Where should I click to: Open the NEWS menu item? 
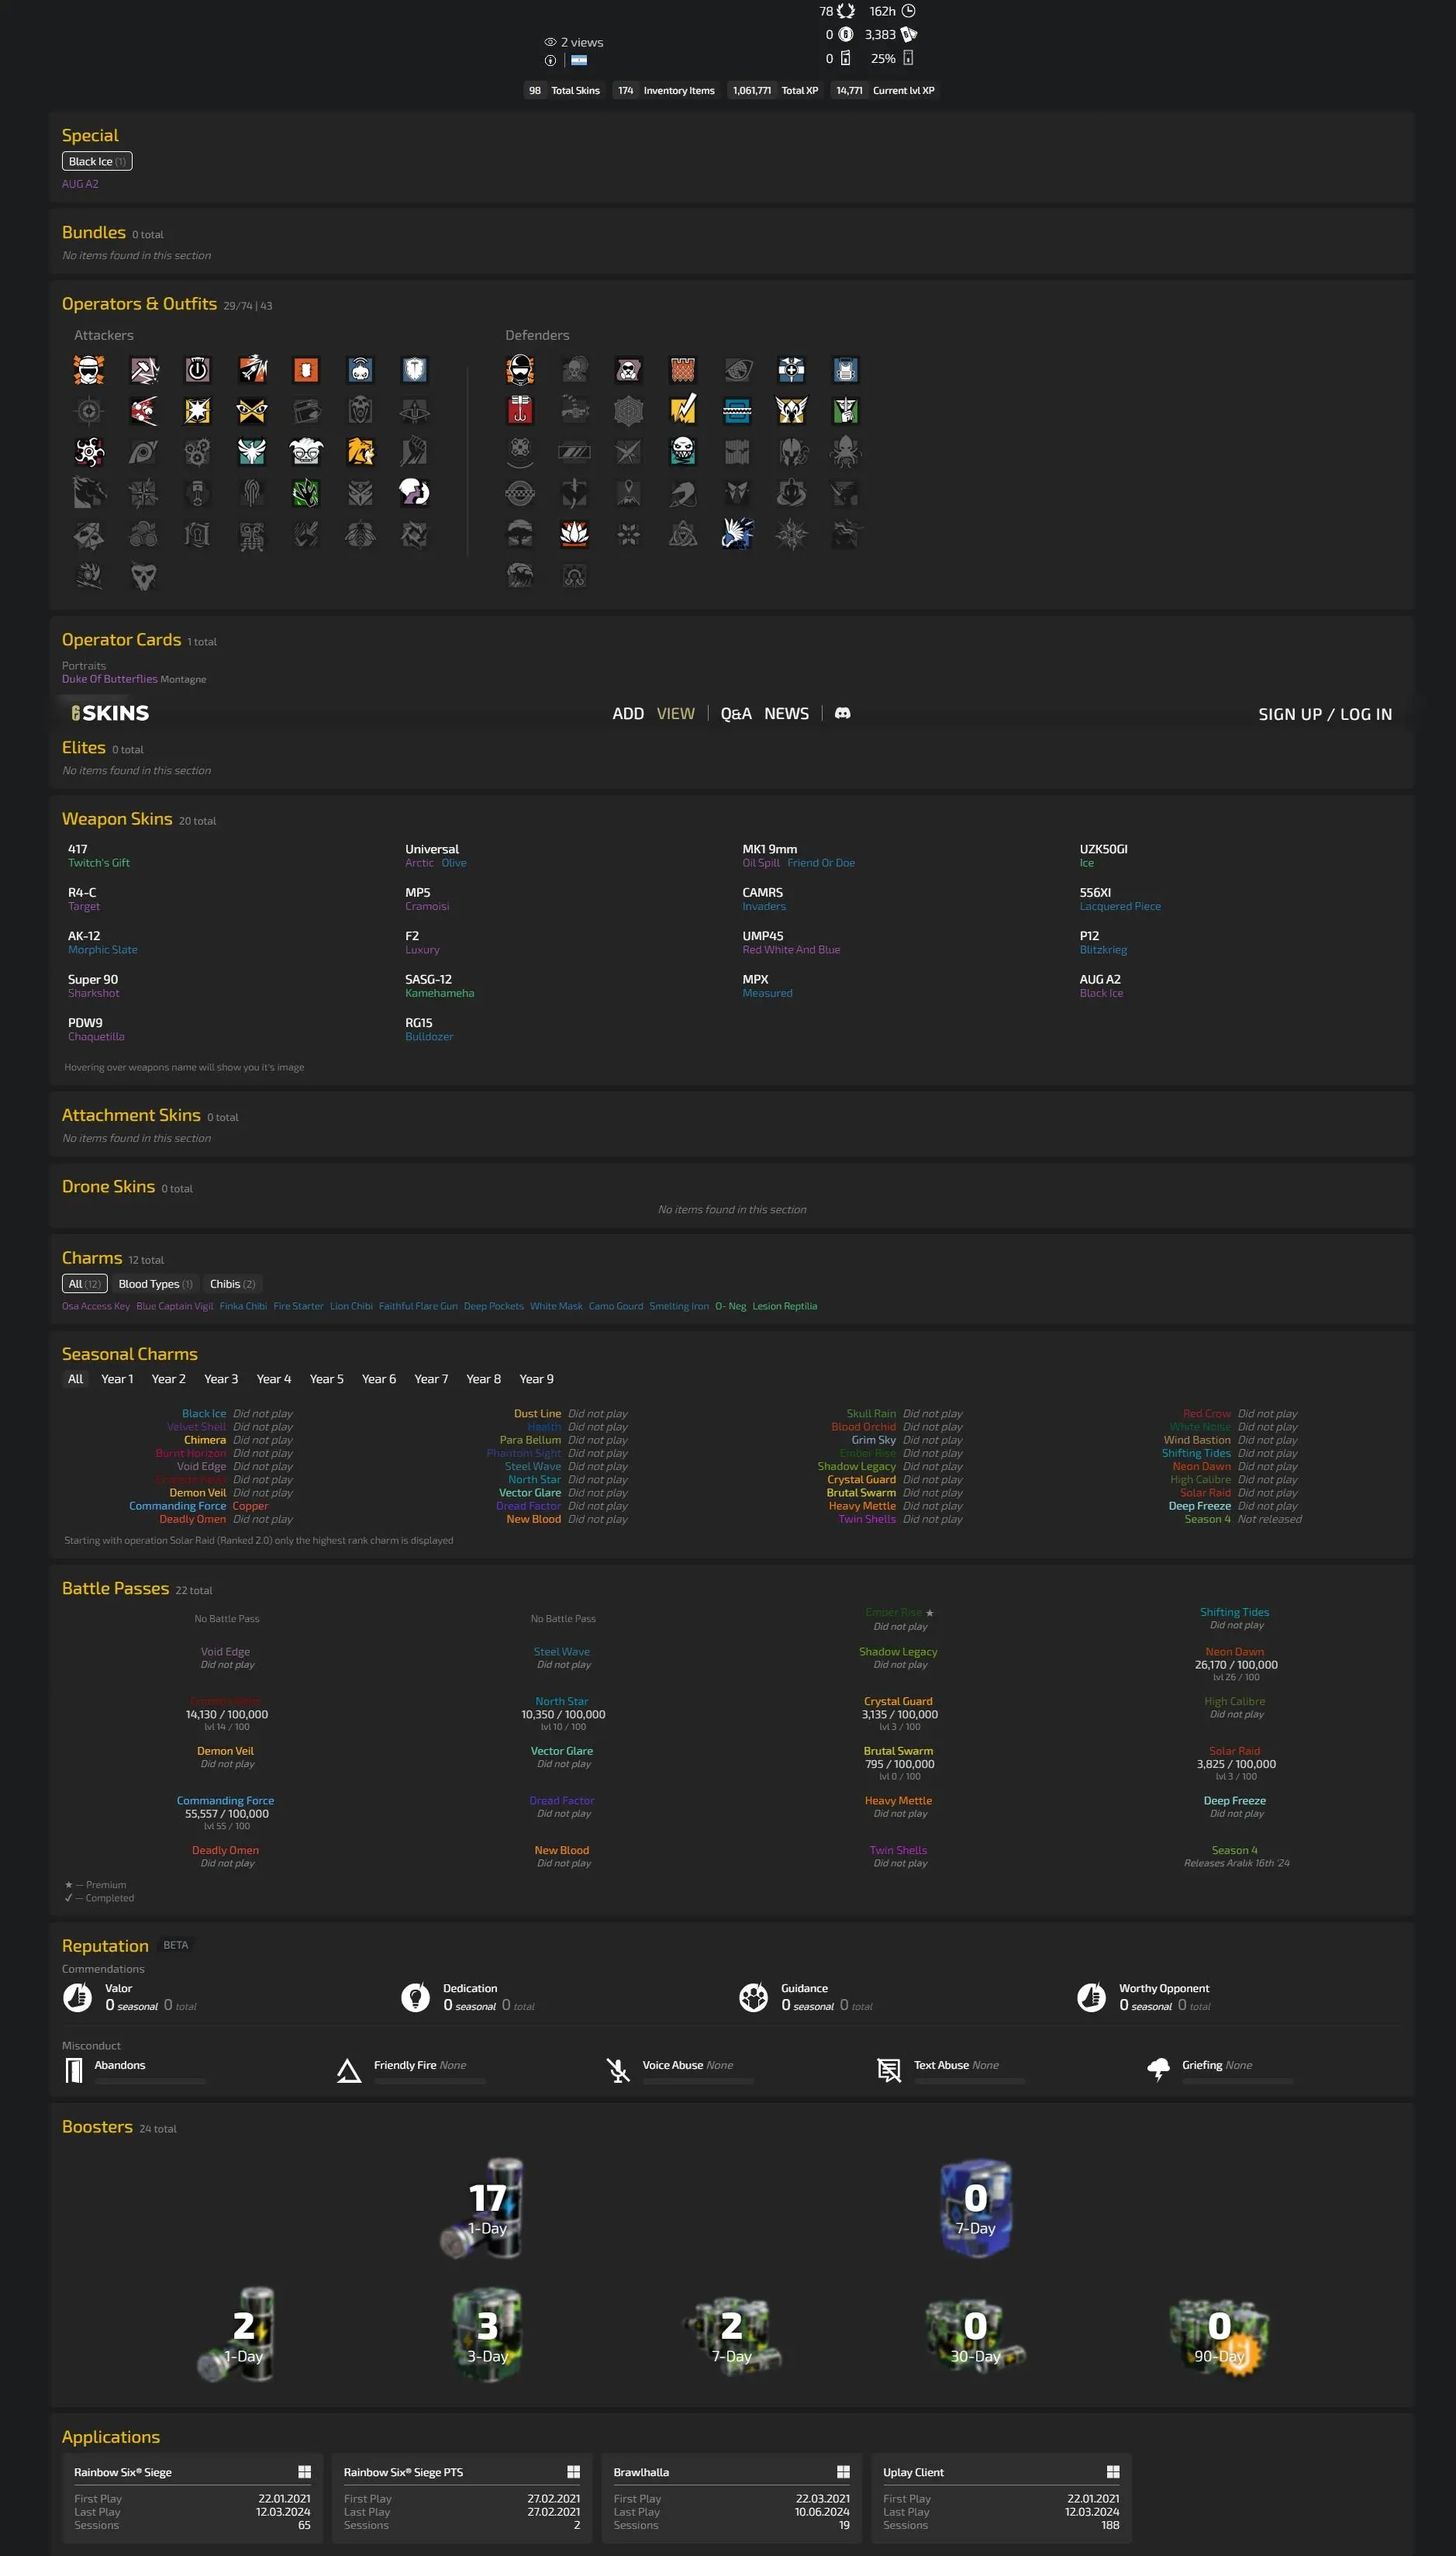(786, 714)
